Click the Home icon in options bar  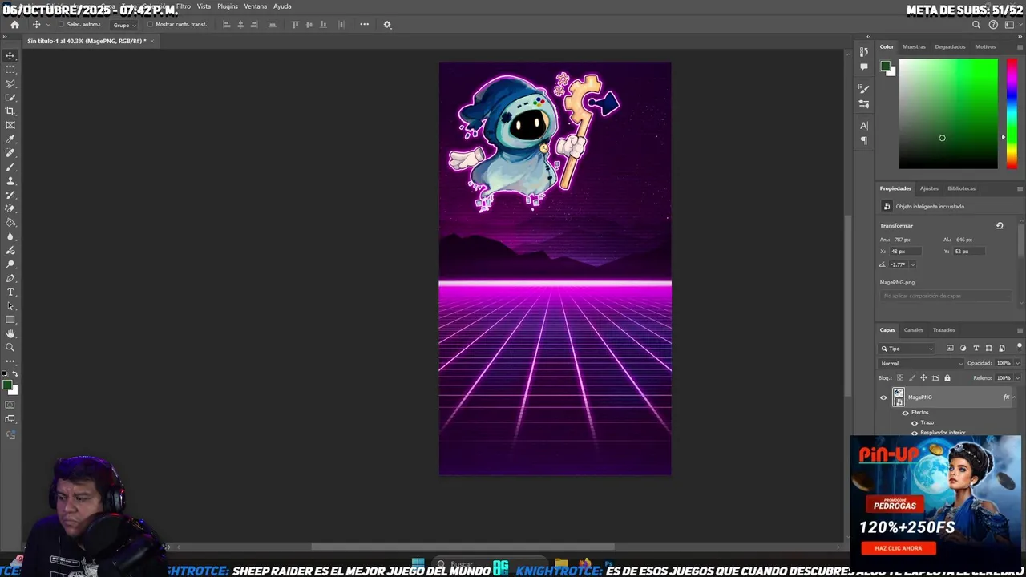[x=14, y=25]
